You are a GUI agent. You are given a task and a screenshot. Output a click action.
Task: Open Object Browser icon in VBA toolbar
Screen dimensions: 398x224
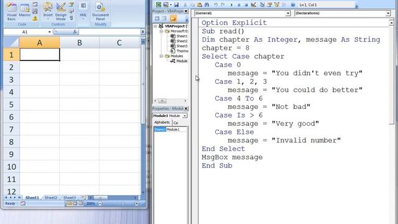277,4
